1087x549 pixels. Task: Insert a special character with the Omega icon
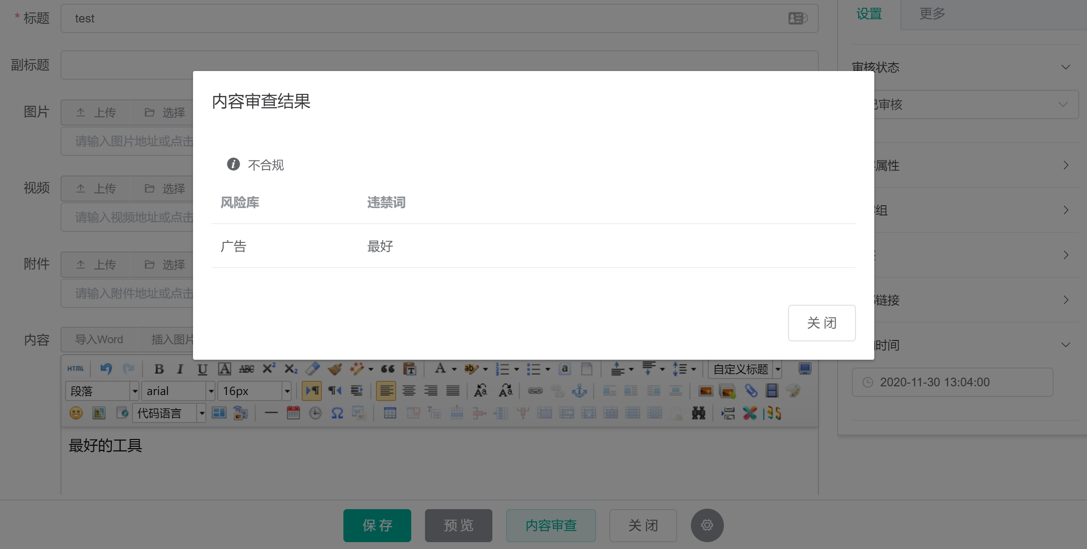point(337,413)
